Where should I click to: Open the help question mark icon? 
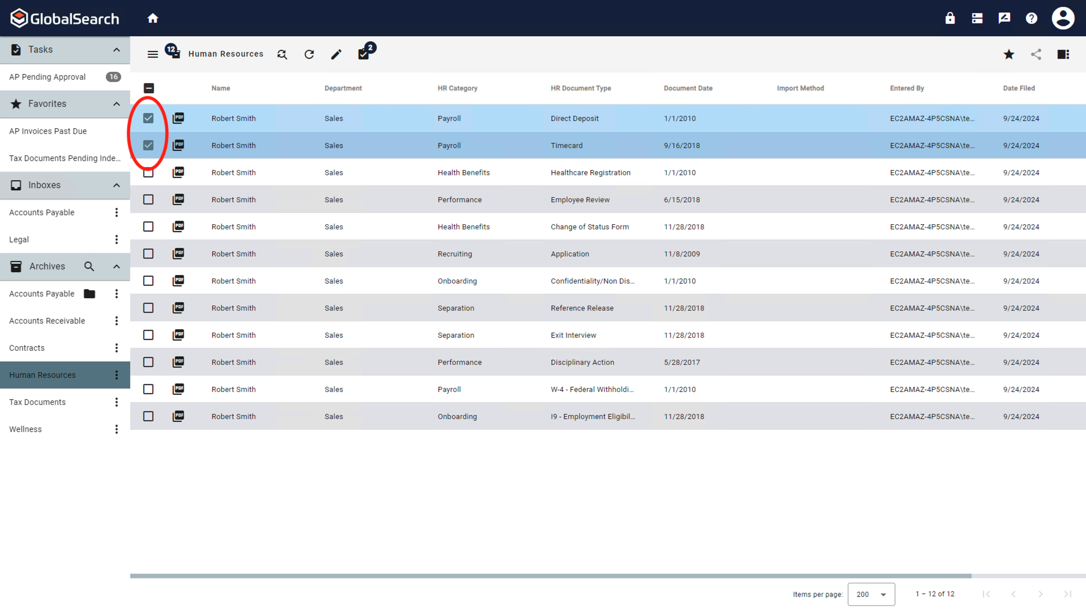[x=1031, y=18]
